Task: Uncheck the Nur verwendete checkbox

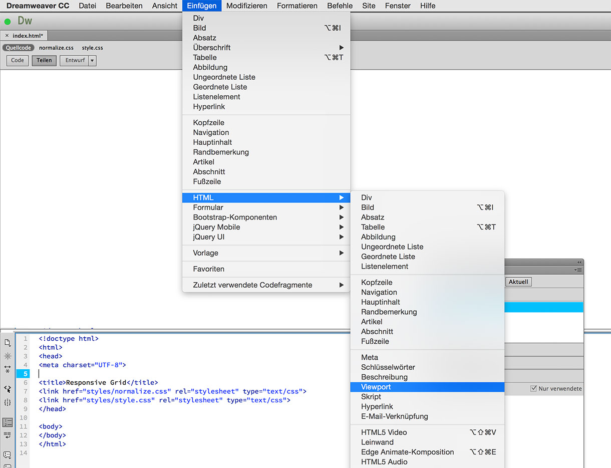Action: tap(533, 388)
